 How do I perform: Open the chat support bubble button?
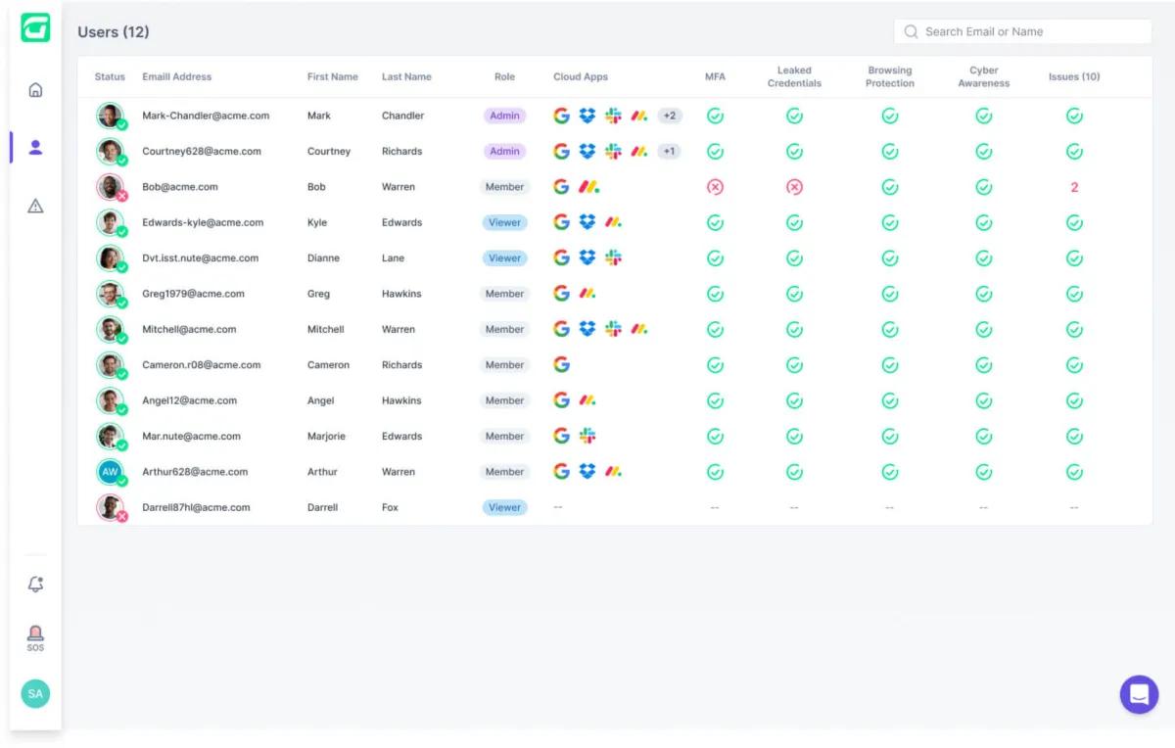click(1139, 694)
